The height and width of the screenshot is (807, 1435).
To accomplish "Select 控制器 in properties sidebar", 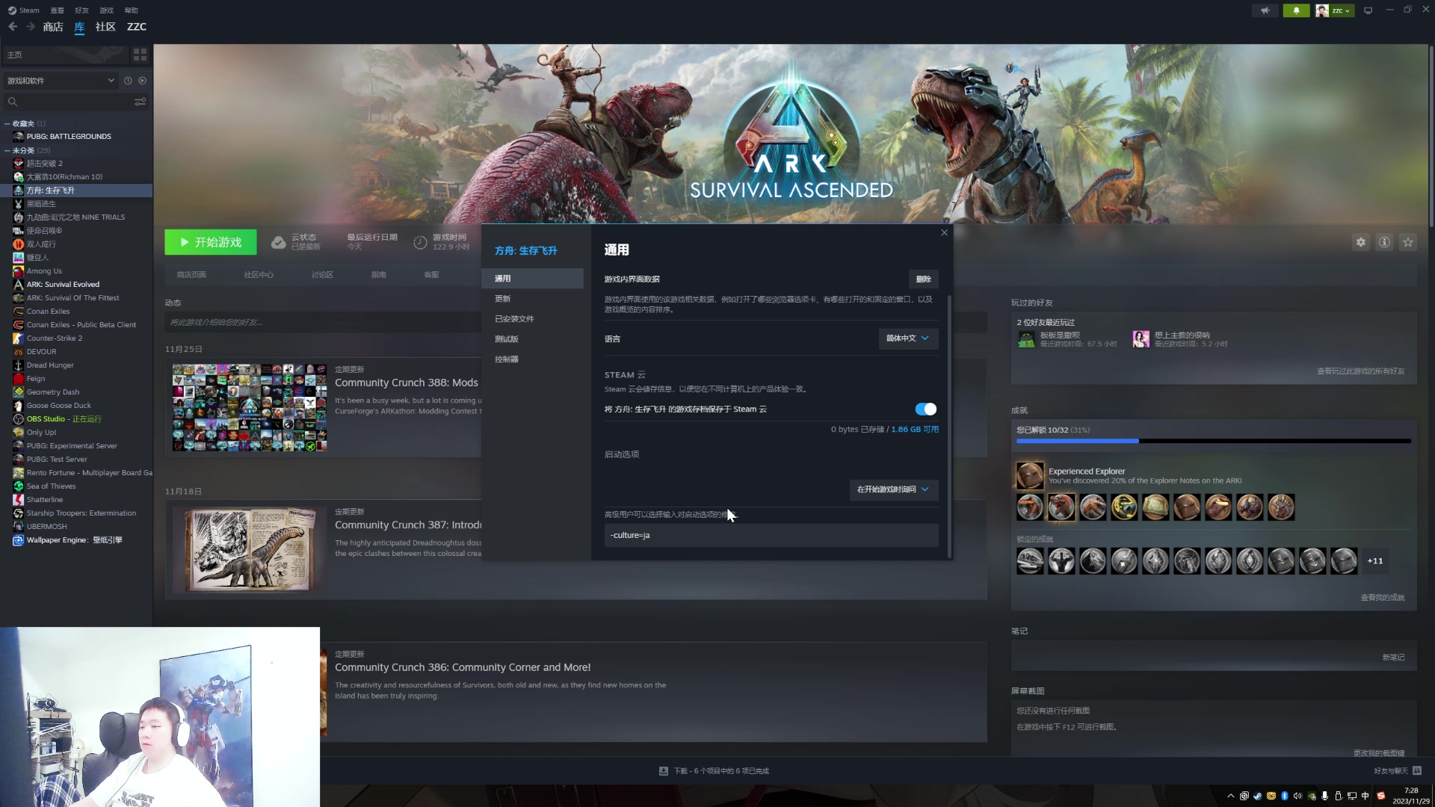I will coord(533,359).
